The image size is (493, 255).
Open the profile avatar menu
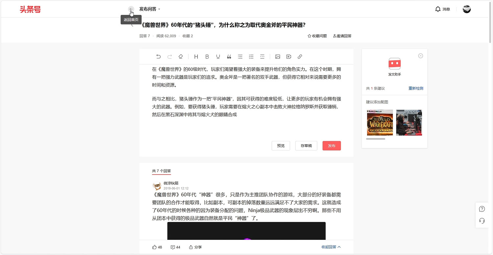point(467,9)
